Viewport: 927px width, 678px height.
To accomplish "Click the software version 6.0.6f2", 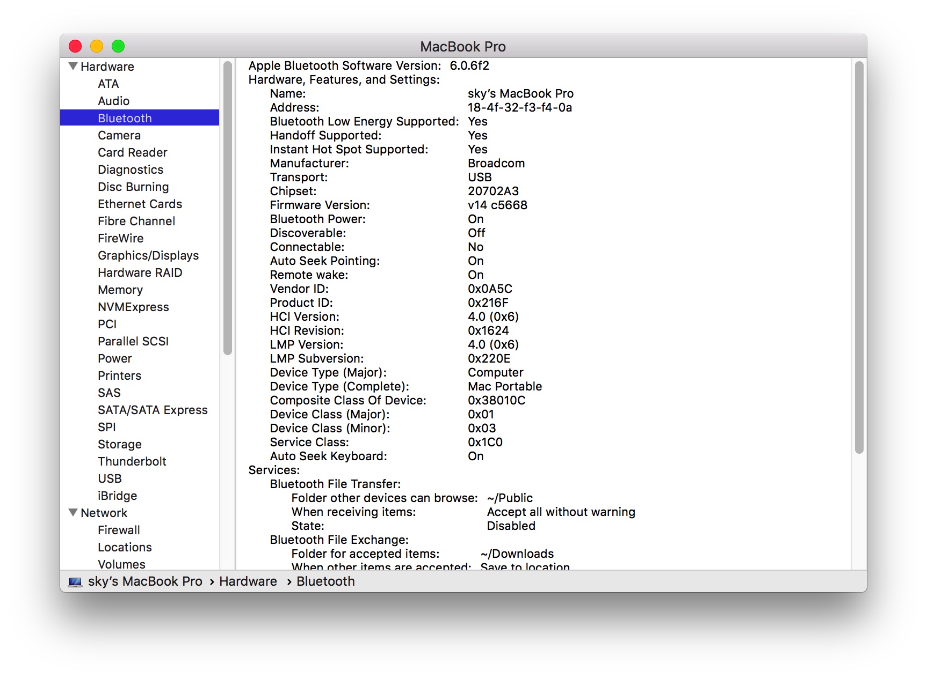I will point(469,65).
